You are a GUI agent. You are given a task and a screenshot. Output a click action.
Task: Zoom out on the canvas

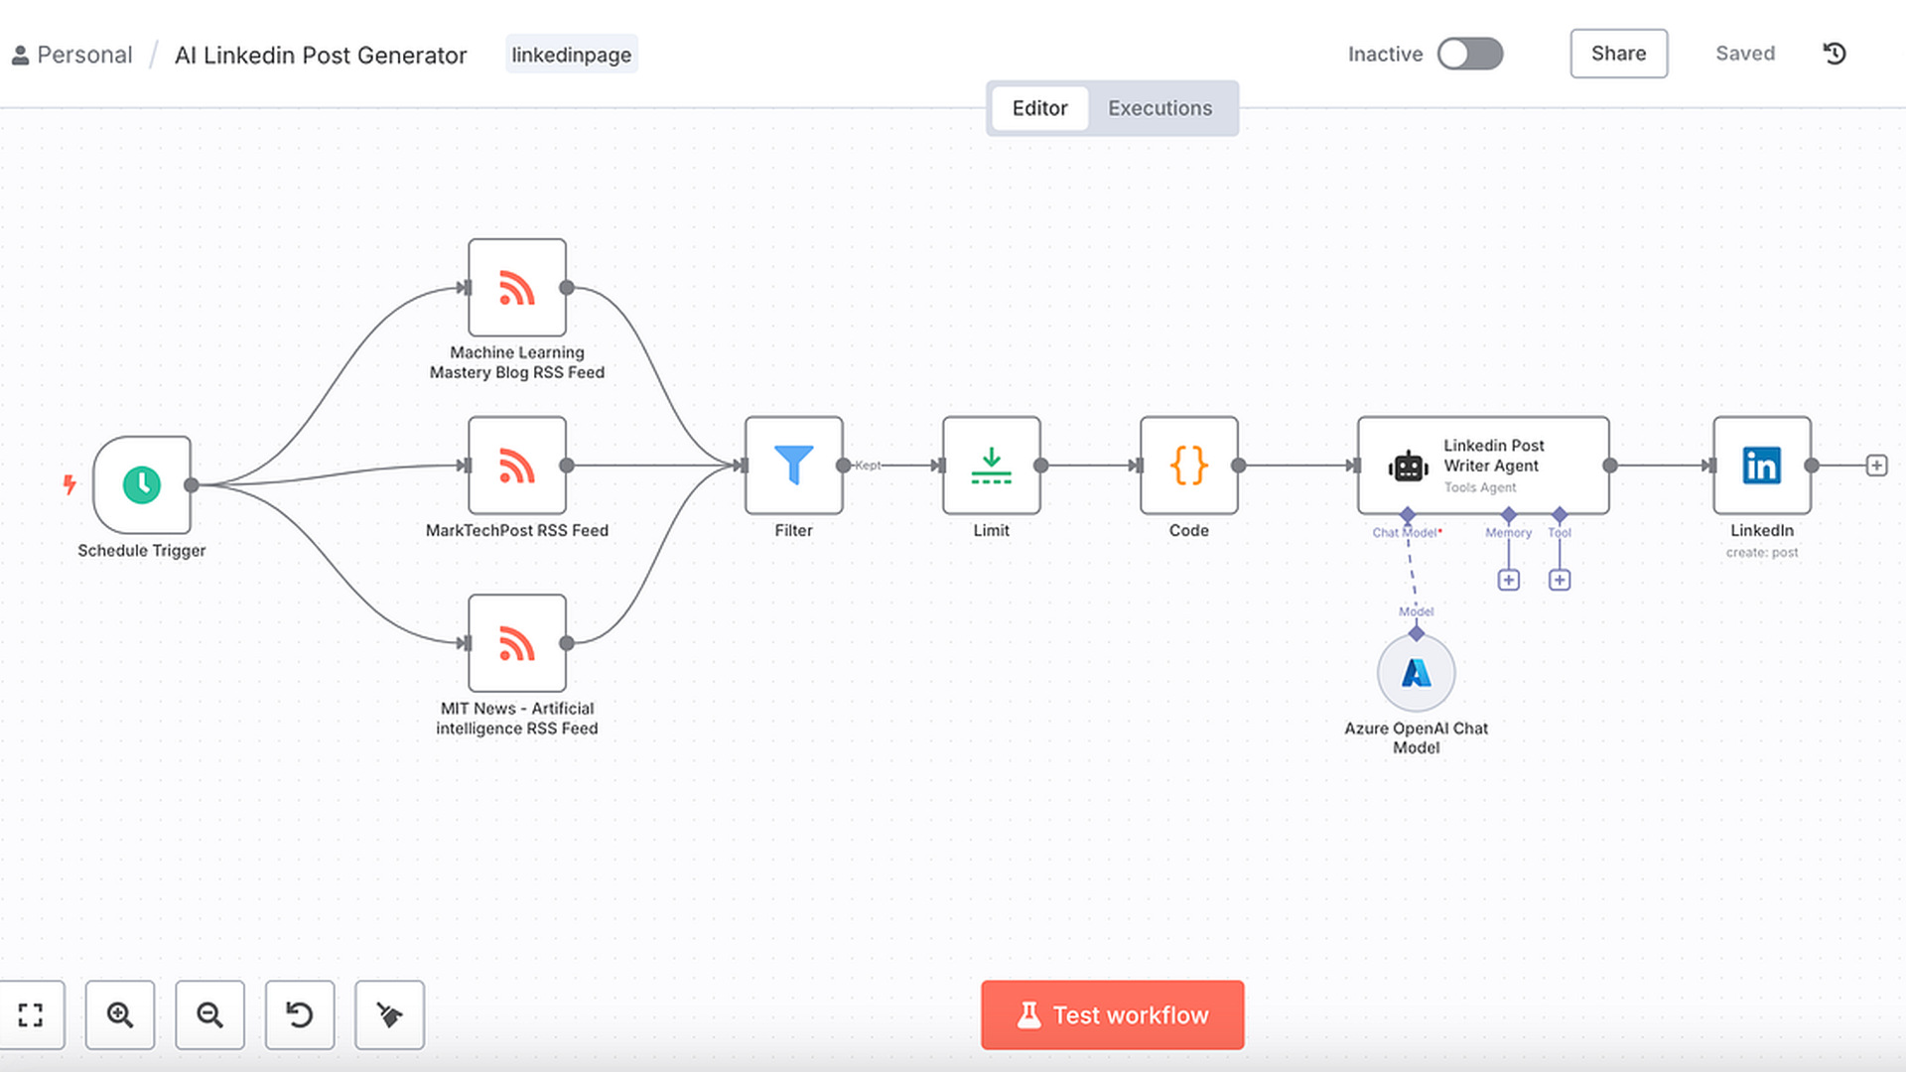(209, 1014)
